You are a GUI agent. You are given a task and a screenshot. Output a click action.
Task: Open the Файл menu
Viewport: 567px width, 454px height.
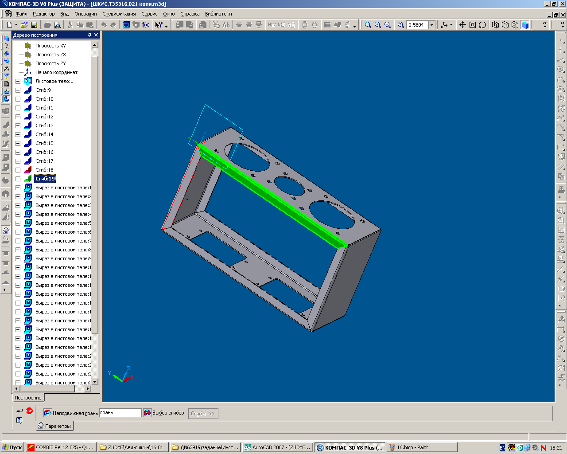[x=21, y=14]
